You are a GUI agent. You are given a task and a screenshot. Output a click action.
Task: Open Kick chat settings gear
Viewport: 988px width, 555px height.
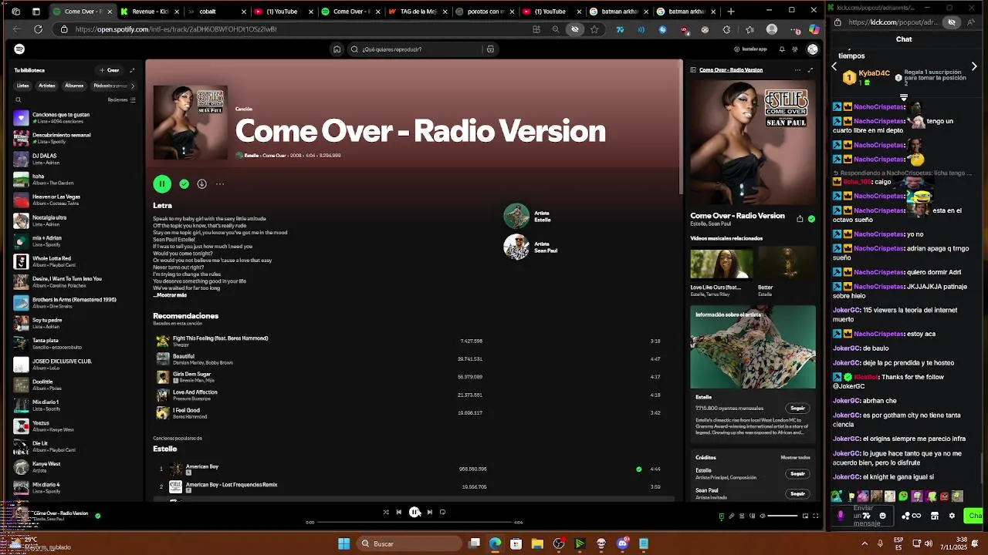pos(951,516)
